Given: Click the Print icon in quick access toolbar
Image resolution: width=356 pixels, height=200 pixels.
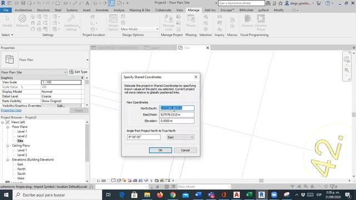Looking at the screenshot, I should 58,3.
